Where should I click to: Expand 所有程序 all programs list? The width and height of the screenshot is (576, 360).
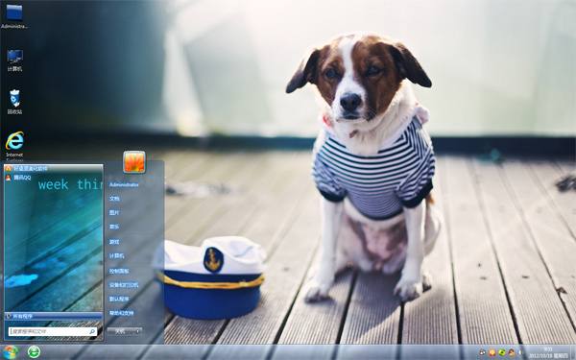tap(53, 316)
